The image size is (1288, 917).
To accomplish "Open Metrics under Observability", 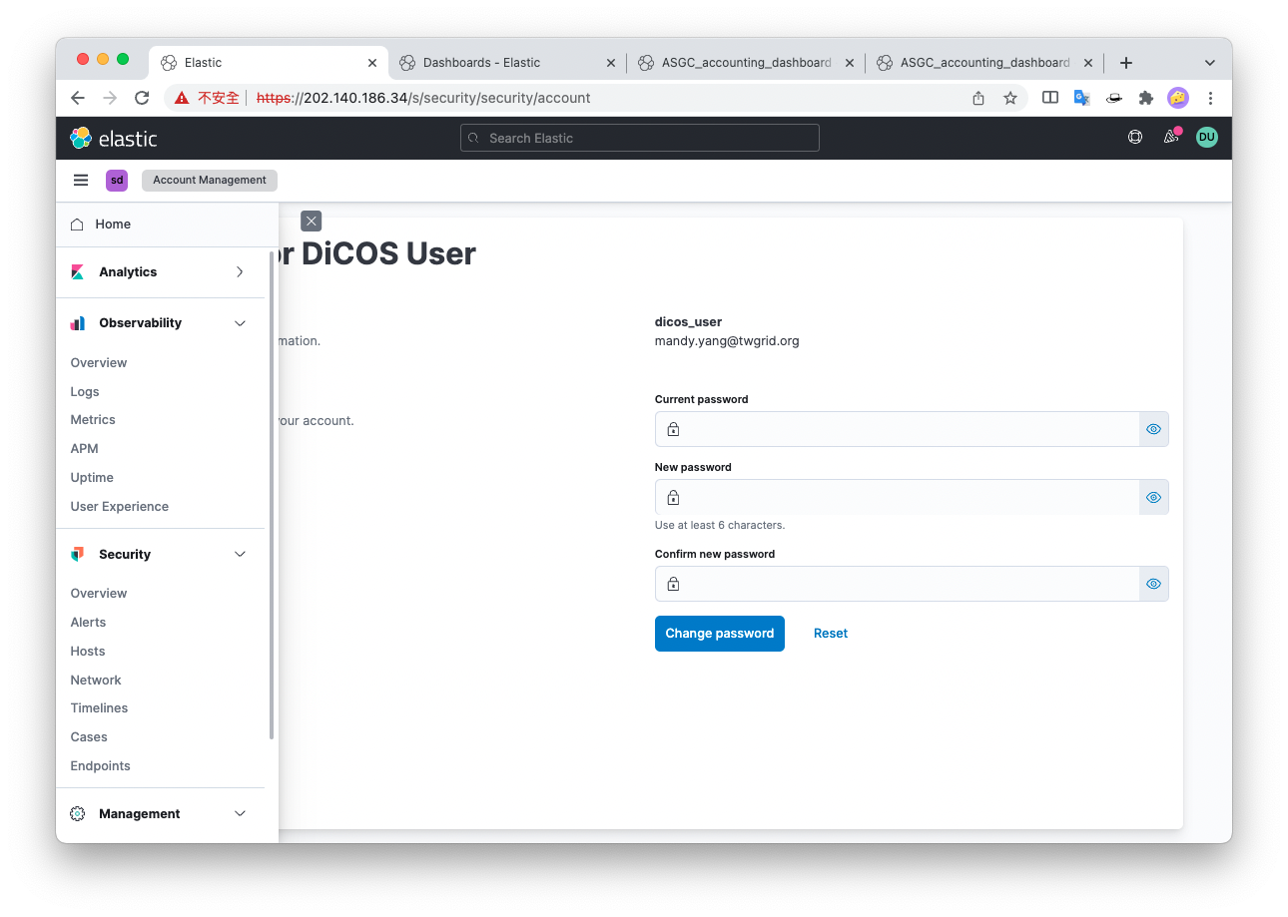I will pos(93,420).
